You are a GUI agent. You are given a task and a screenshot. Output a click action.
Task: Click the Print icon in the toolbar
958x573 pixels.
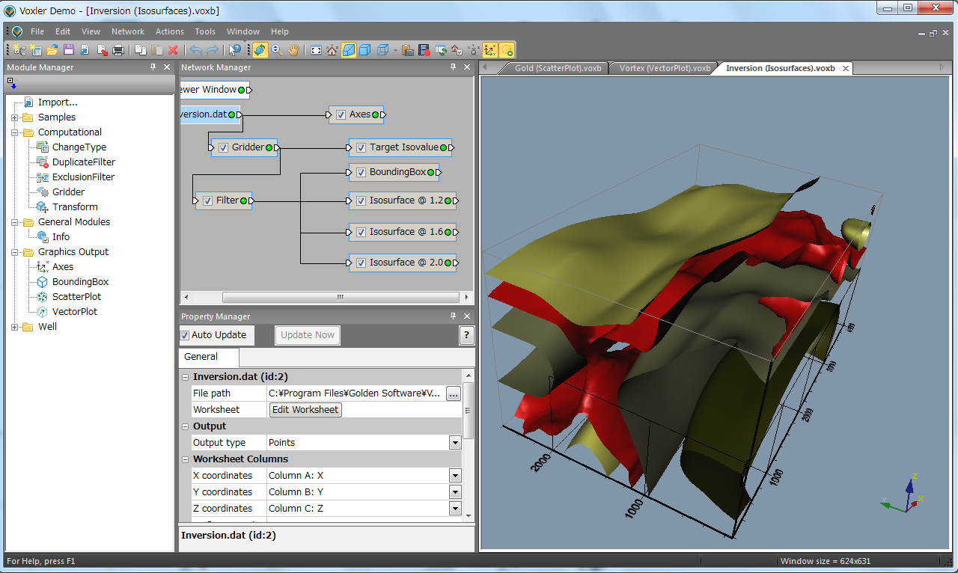[x=118, y=50]
